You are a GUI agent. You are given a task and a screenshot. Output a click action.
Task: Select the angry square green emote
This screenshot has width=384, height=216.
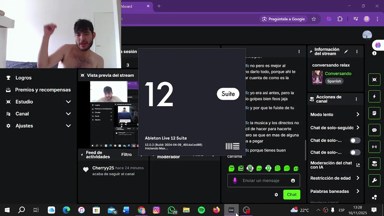tap(241, 168)
